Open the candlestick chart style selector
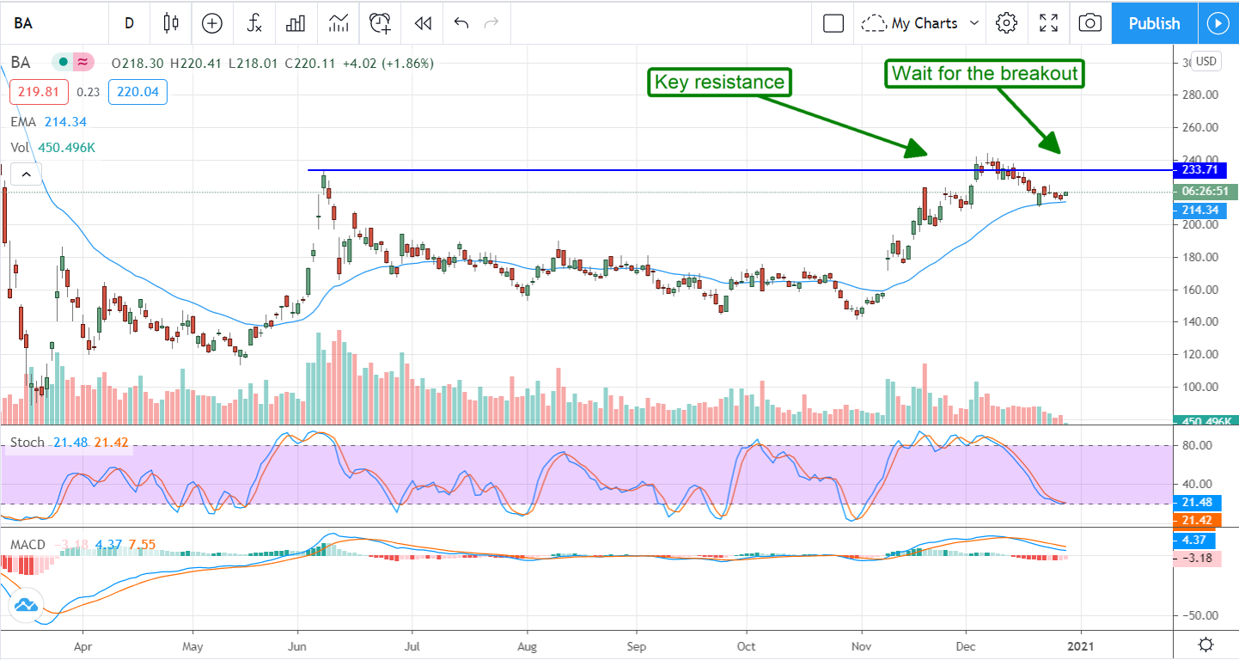The image size is (1239, 660). click(x=171, y=23)
